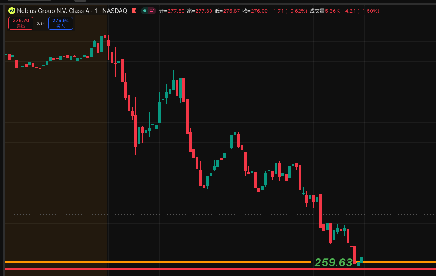The image size is (436, 276).
Task: Click the green 259.63 price label
Action: tap(334, 262)
